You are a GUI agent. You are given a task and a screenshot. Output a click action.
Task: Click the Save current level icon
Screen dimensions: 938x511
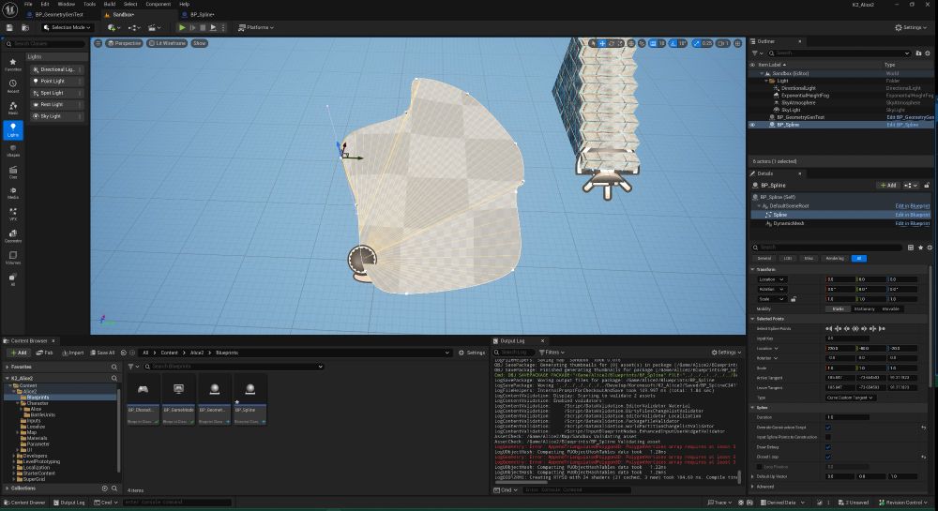point(9,27)
